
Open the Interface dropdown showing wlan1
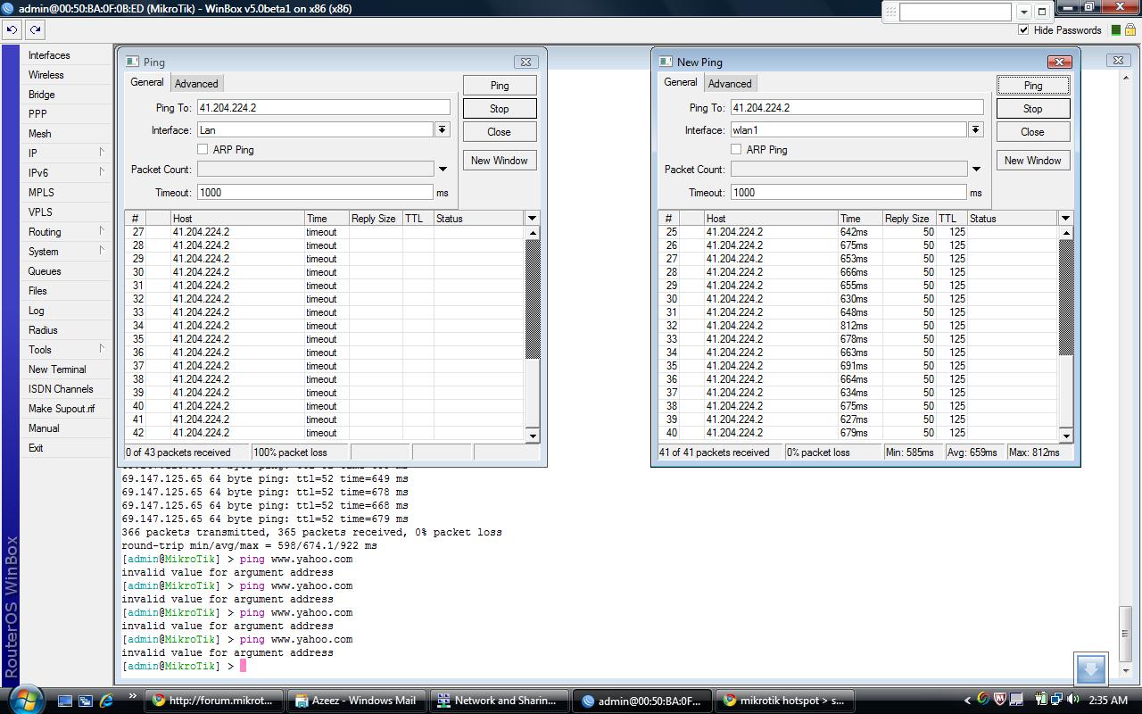(x=975, y=130)
